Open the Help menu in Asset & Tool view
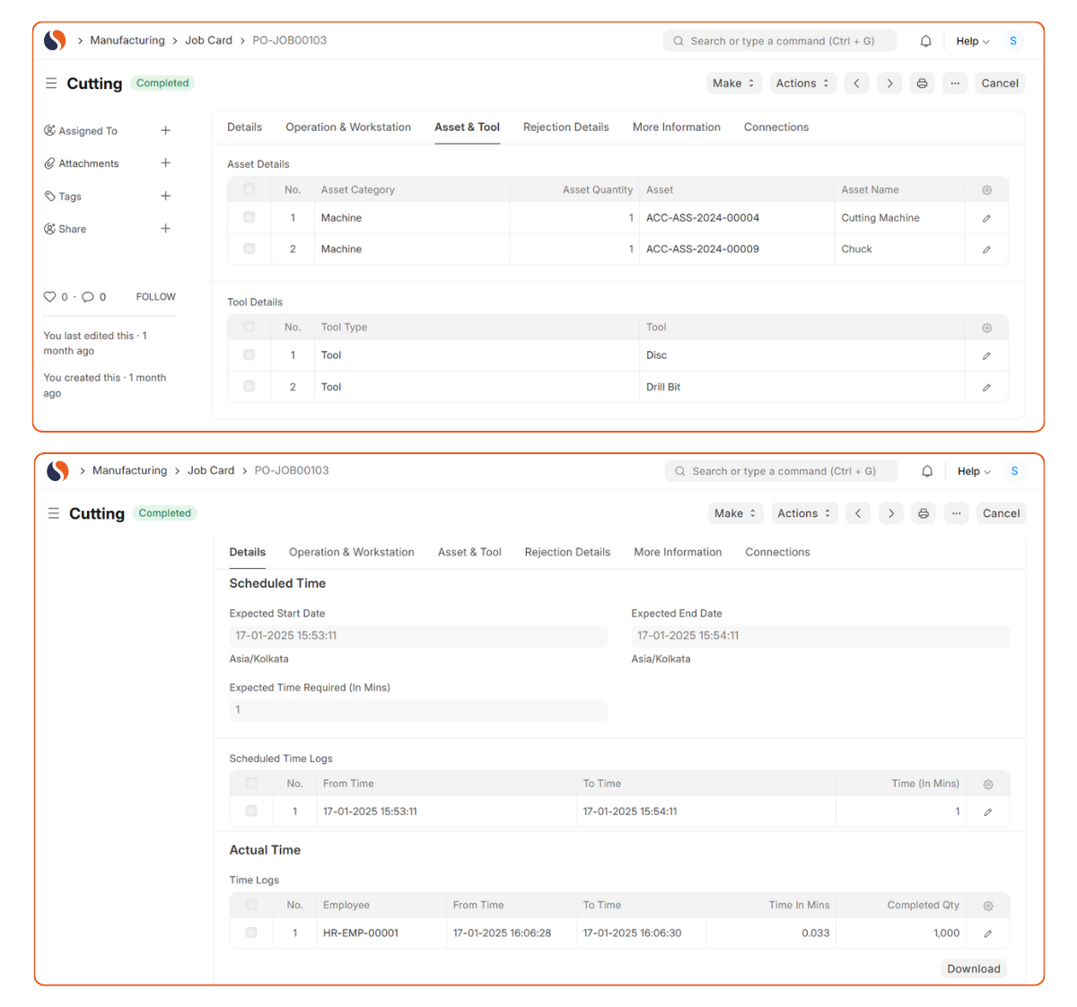 click(972, 41)
